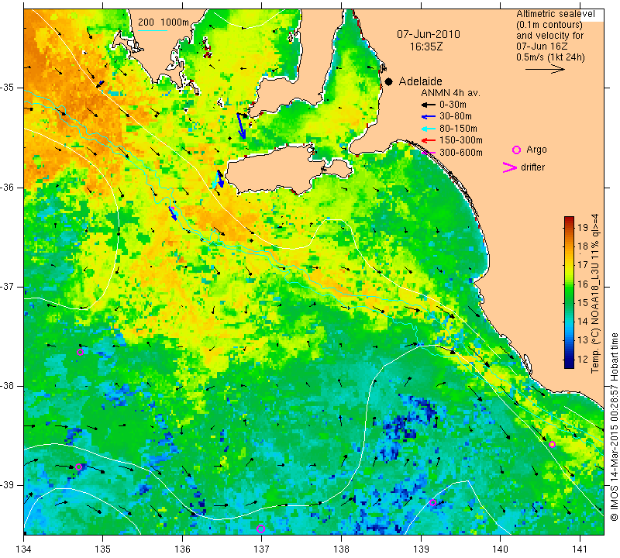Image resolution: width=620 pixels, height=558 pixels.
Task: Click the blue current arrow near 135.9°E, 36.2°S
Action: tap(173, 214)
